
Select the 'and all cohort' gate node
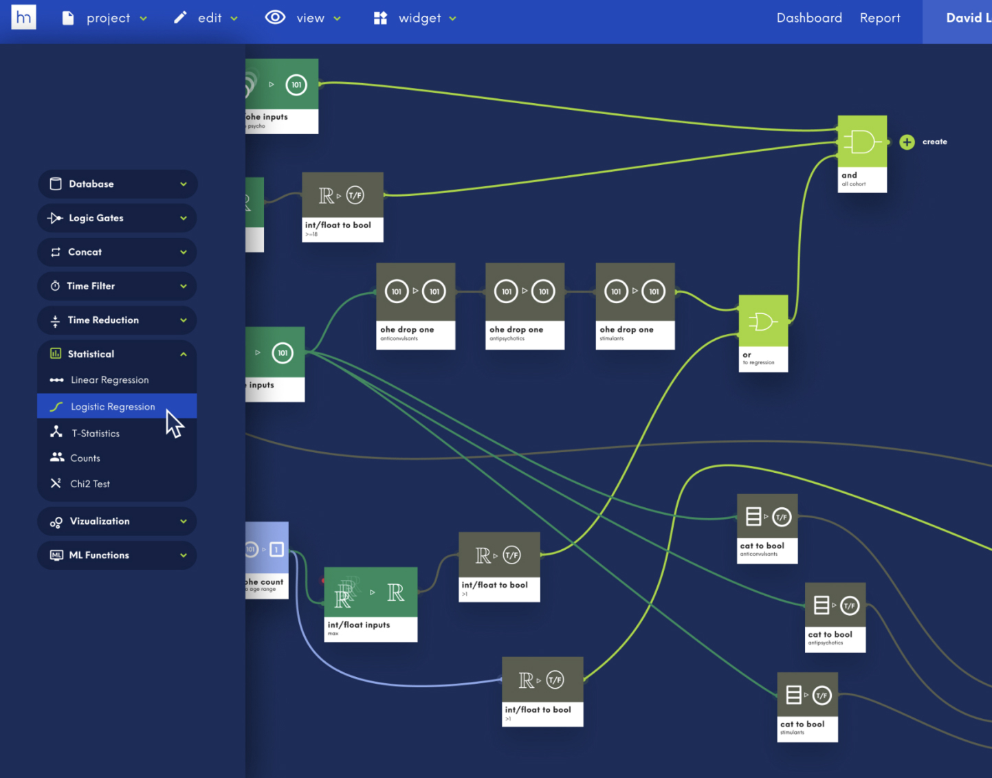click(862, 154)
